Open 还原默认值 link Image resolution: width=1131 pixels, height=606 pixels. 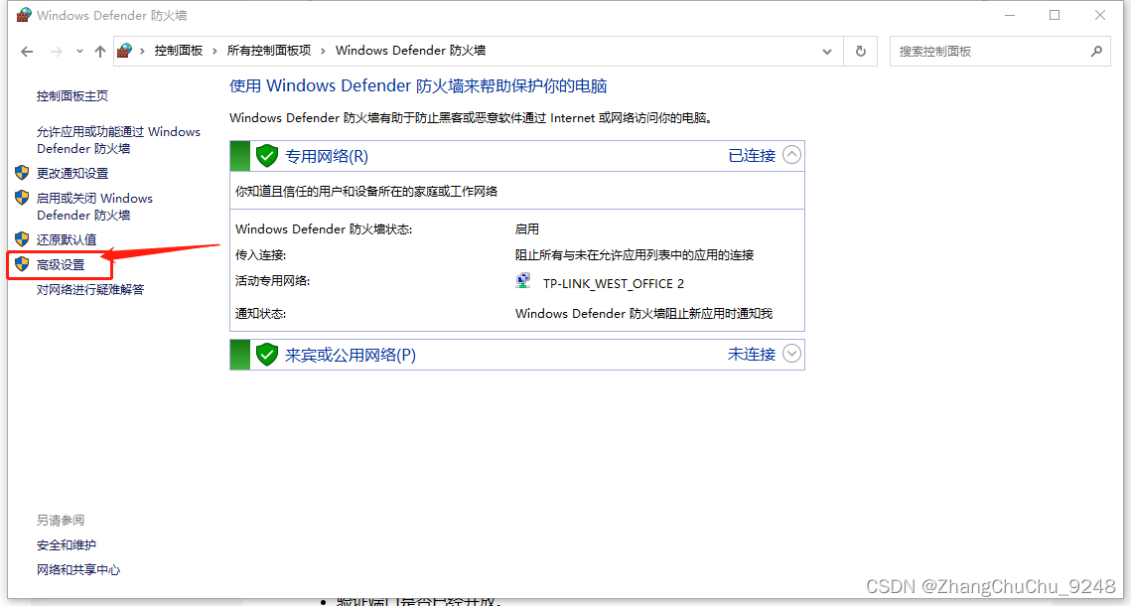[67, 239]
